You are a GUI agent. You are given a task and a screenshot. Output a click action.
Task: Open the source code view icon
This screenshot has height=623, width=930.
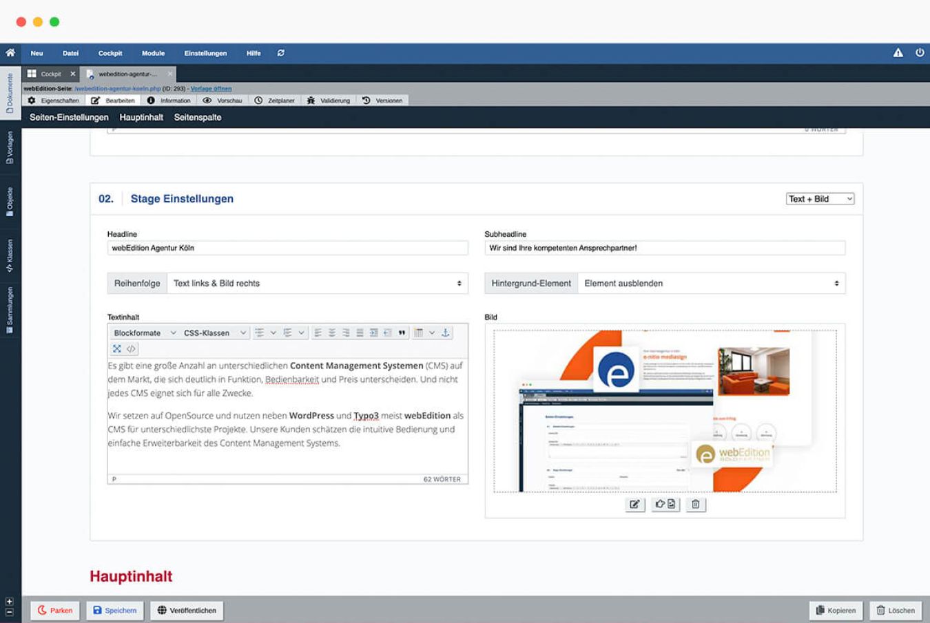coord(131,349)
